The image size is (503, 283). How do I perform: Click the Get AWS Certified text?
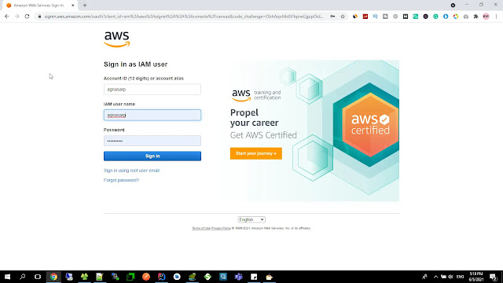click(263, 135)
